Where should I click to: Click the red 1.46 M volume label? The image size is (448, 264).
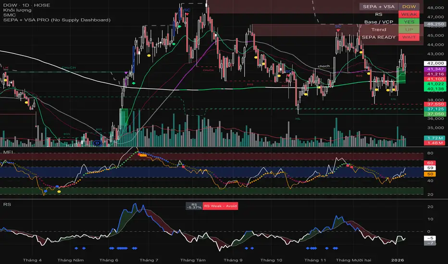[x=435, y=143]
